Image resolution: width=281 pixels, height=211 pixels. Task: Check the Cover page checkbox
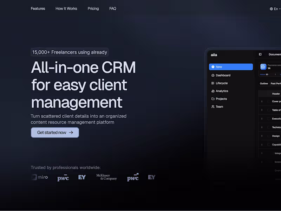(269, 102)
